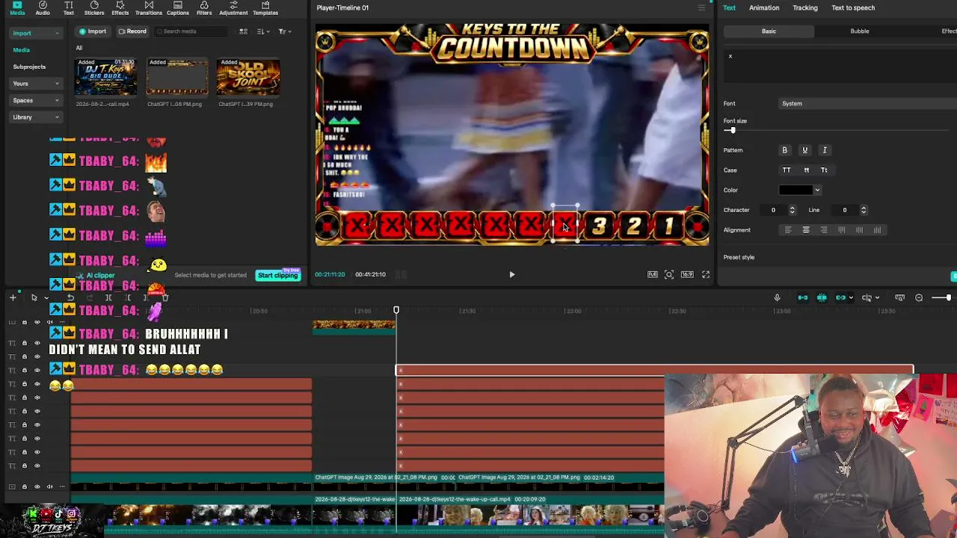Toggle Underline text pattern
This screenshot has height=538, width=957.
(x=804, y=150)
